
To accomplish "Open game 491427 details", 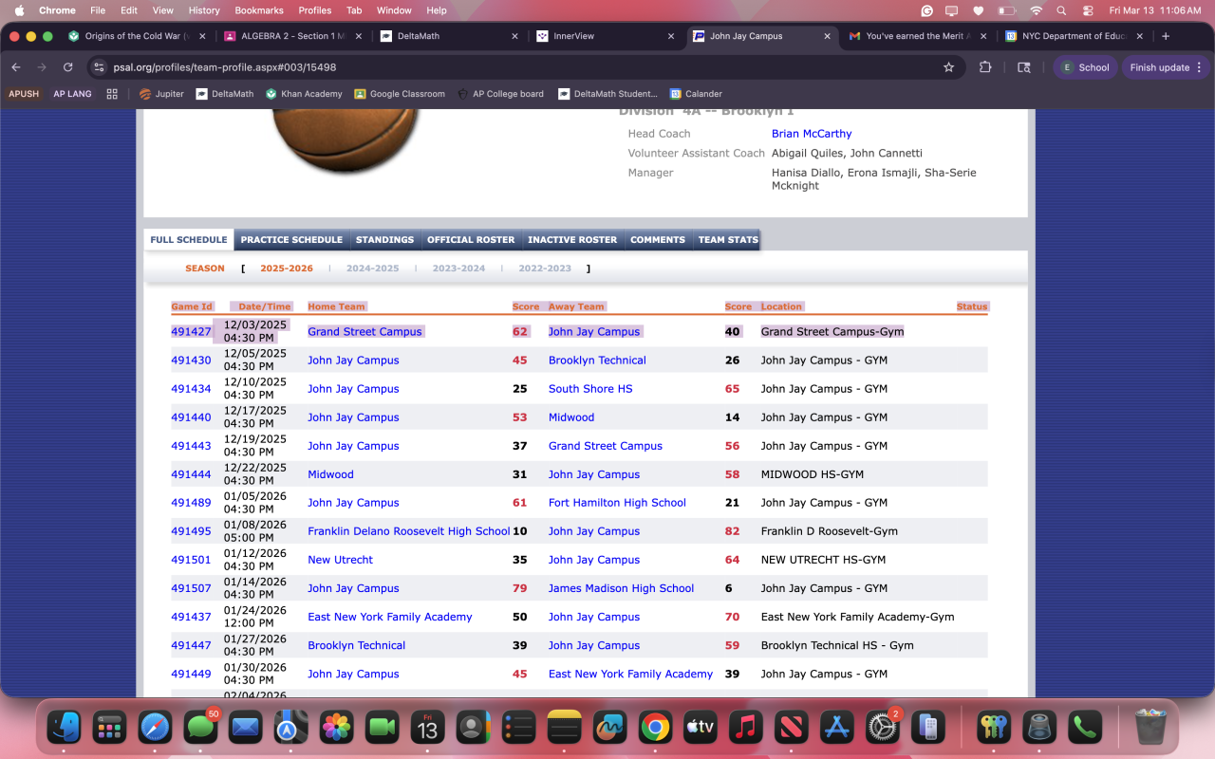I will coord(191,332).
